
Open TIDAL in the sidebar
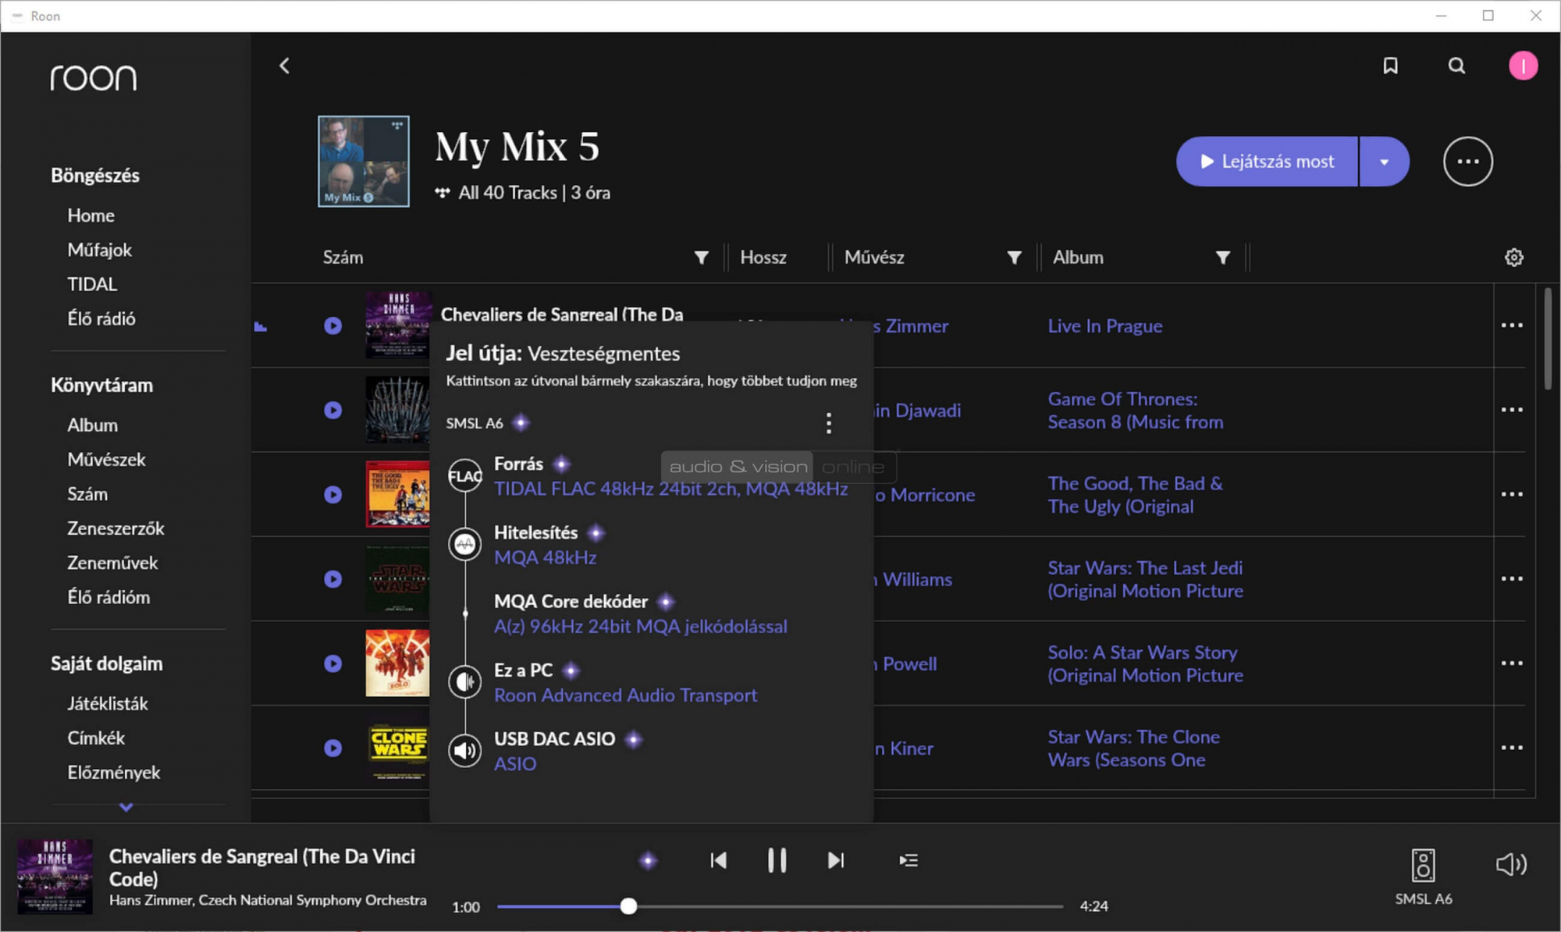click(x=92, y=284)
